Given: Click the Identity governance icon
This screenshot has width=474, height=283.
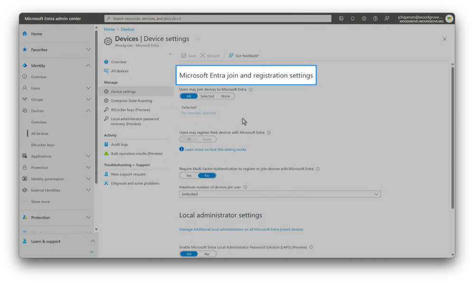Looking at the screenshot, I should (x=25, y=179).
